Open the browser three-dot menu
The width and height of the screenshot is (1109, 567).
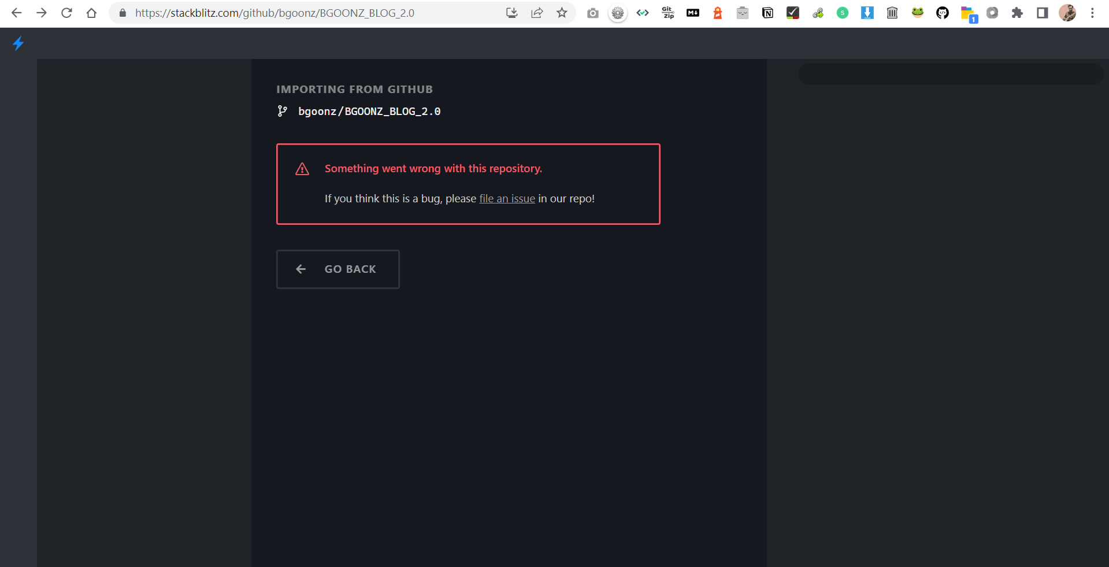coord(1092,13)
